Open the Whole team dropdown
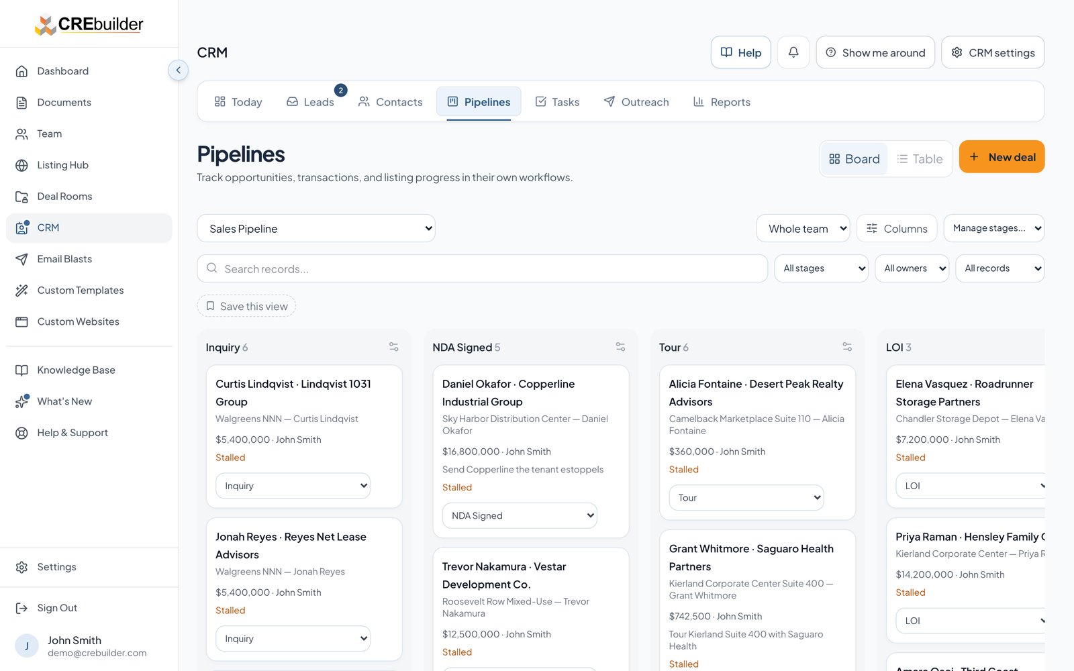Image resolution: width=1074 pixels, height=671 pixels. tap(803, 229)
